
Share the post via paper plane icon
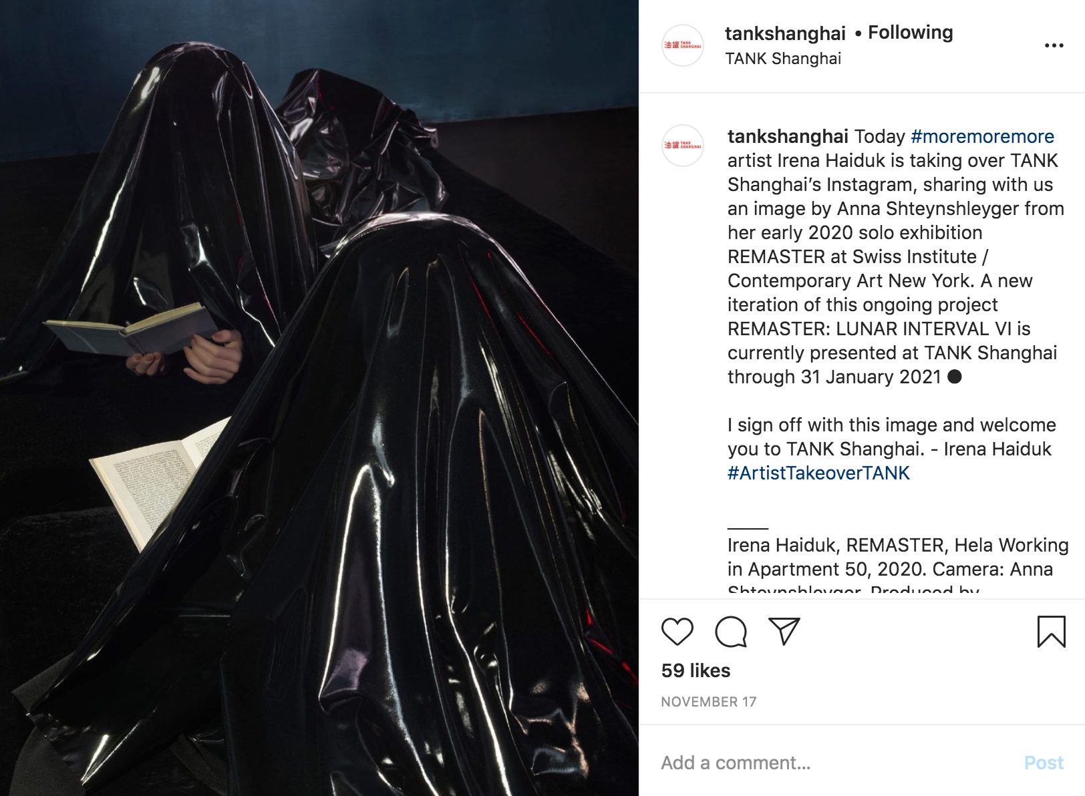784,632
